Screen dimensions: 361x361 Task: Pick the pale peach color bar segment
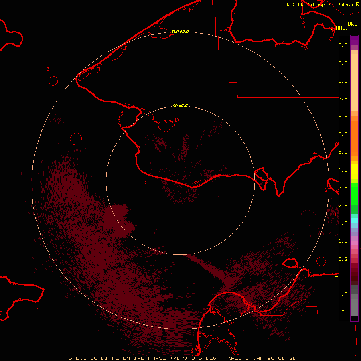[x=354, y=82]
